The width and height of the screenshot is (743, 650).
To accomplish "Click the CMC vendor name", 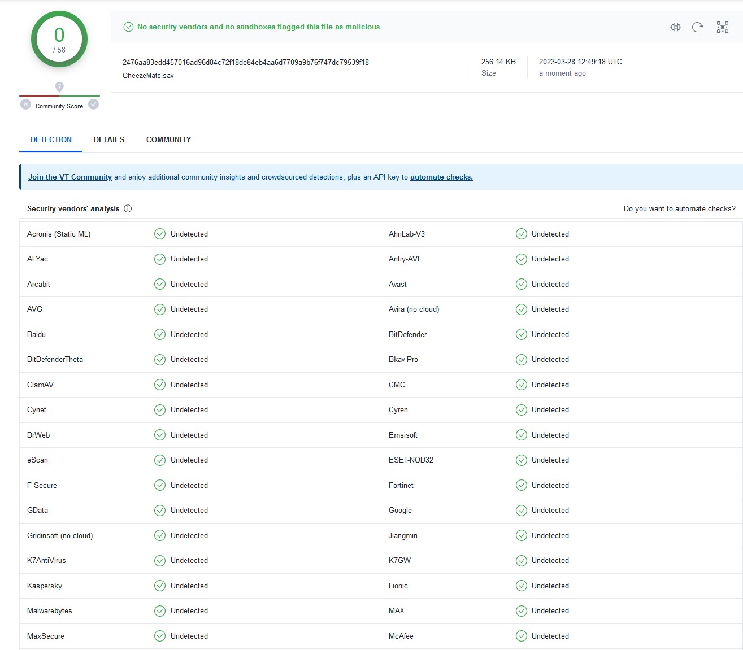I will pyautogui.click(x=397, y=385).
